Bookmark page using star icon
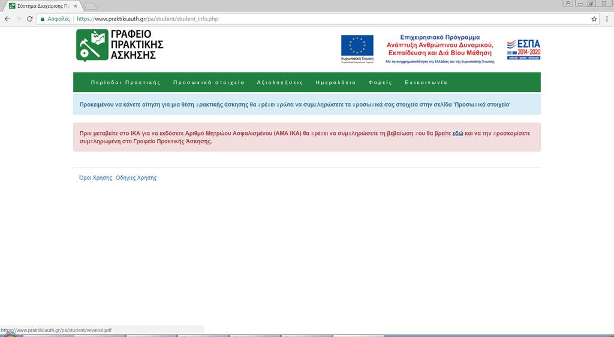The image size is (614, 337). 594,19
